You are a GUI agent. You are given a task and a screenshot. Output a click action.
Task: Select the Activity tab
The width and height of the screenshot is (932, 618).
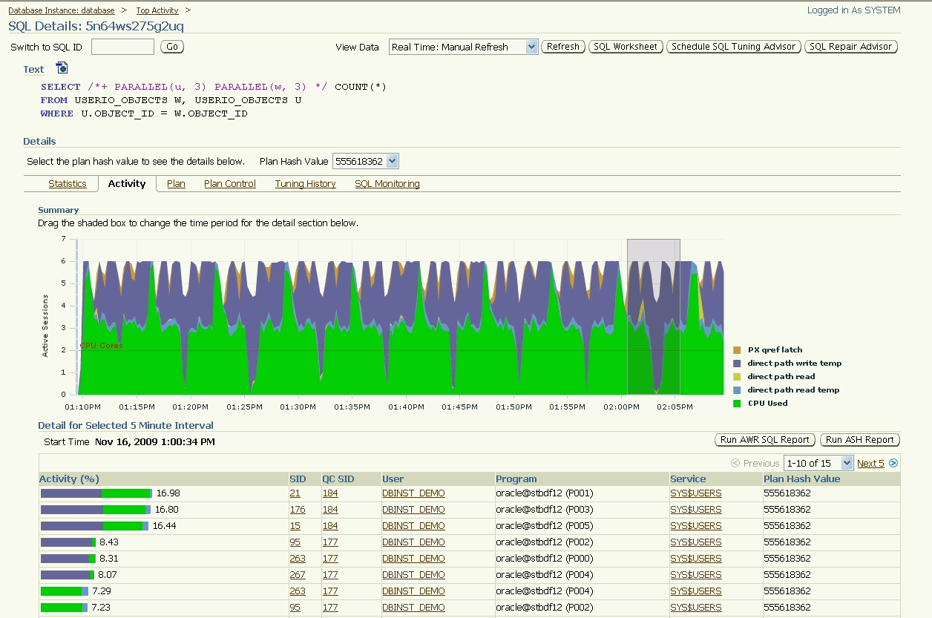pyautogui.click(x=127, y=184)
